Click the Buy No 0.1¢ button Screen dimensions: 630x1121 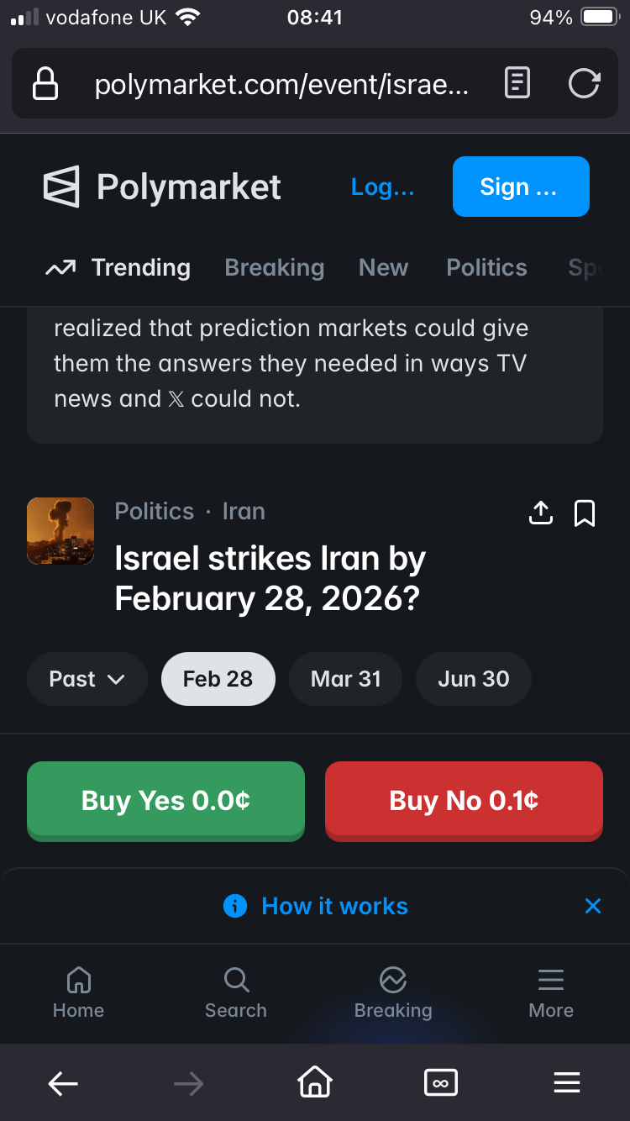point(464,800)
